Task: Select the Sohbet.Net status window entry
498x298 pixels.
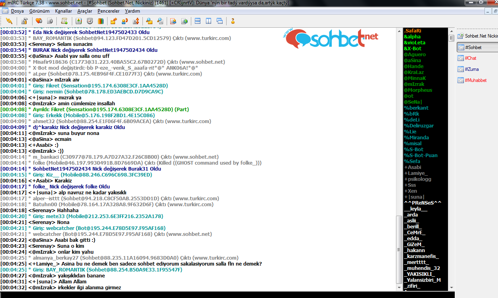Action: (478, 36)
